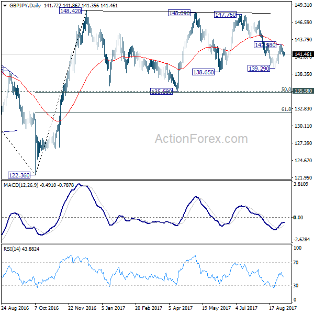Select the 138.650 price label
Image resolution: width=314 pixels, height=314 pixels.
click(203, 72)
